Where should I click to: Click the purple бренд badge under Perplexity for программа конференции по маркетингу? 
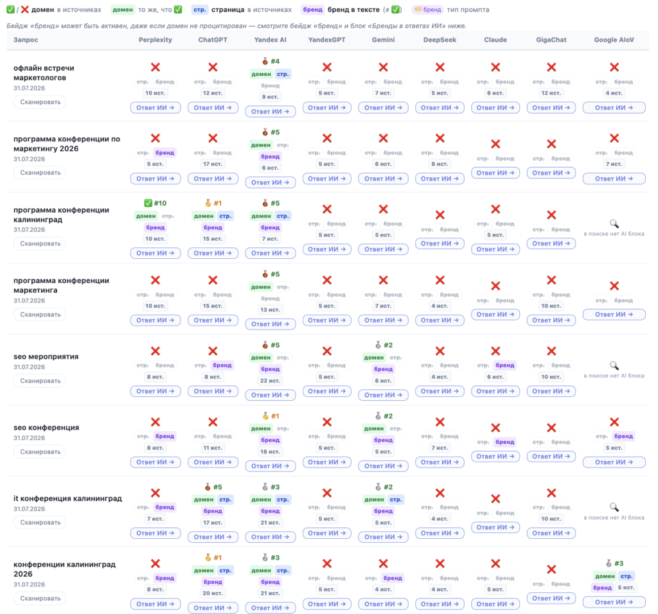164,153
